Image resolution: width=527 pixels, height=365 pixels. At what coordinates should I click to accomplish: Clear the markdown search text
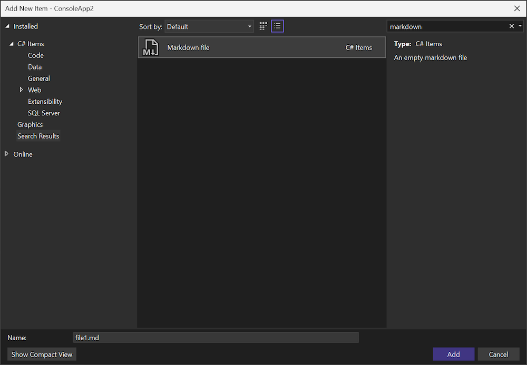511,26
